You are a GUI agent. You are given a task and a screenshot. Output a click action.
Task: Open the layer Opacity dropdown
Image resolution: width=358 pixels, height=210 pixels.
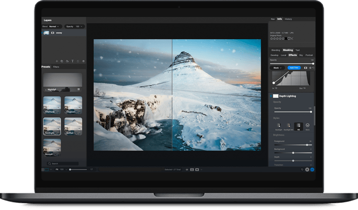tap(75, 26)
